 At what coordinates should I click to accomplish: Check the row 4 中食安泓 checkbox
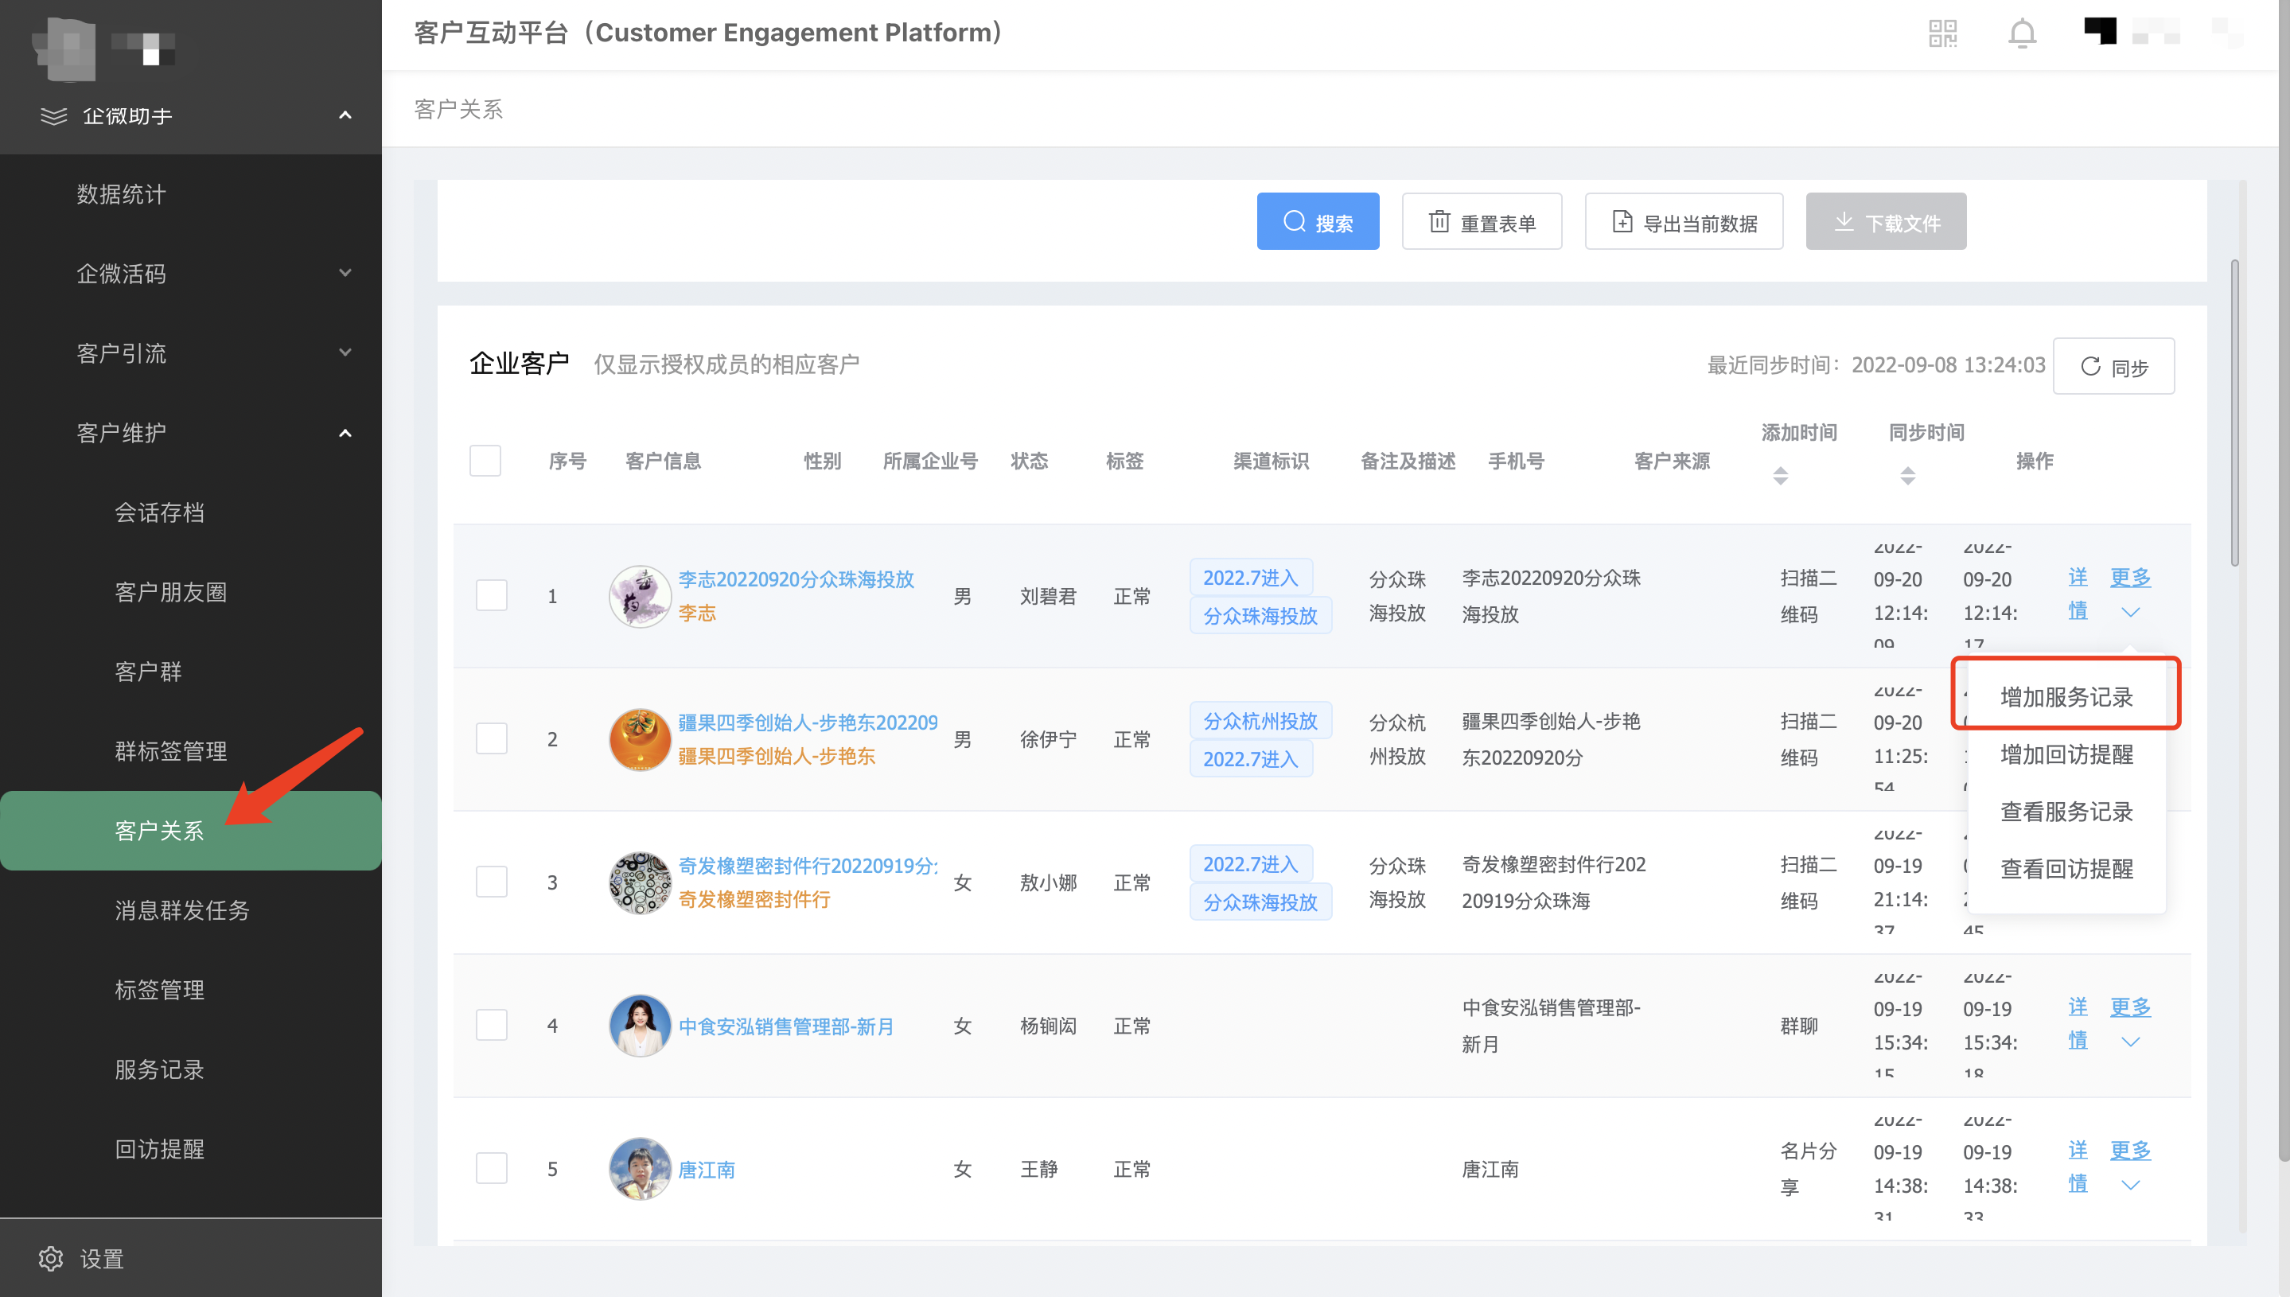(492, 1026)
